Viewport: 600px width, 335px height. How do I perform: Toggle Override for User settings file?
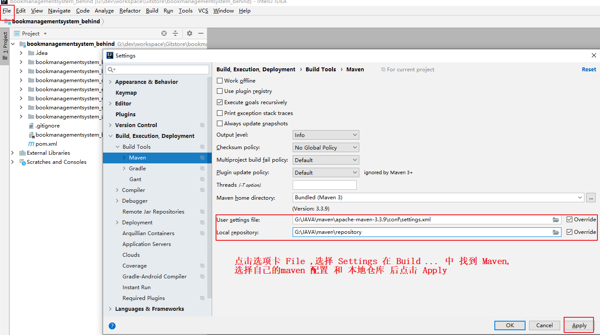pos(569,220)
